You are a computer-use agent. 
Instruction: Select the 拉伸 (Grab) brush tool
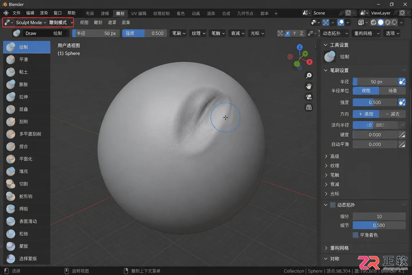coord(27,97)
